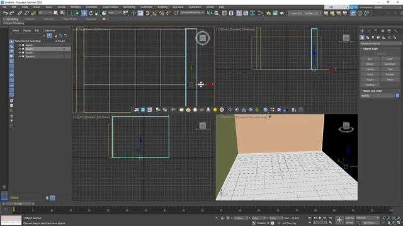403x226 pixels.
Task: Click the object color swatch beside the name
Action: (397, 95)
